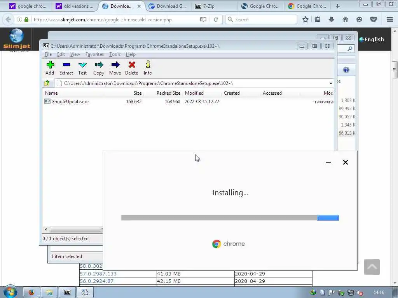
Task: Go up one folder level in 7-Zip
Action: pos(47,83)
